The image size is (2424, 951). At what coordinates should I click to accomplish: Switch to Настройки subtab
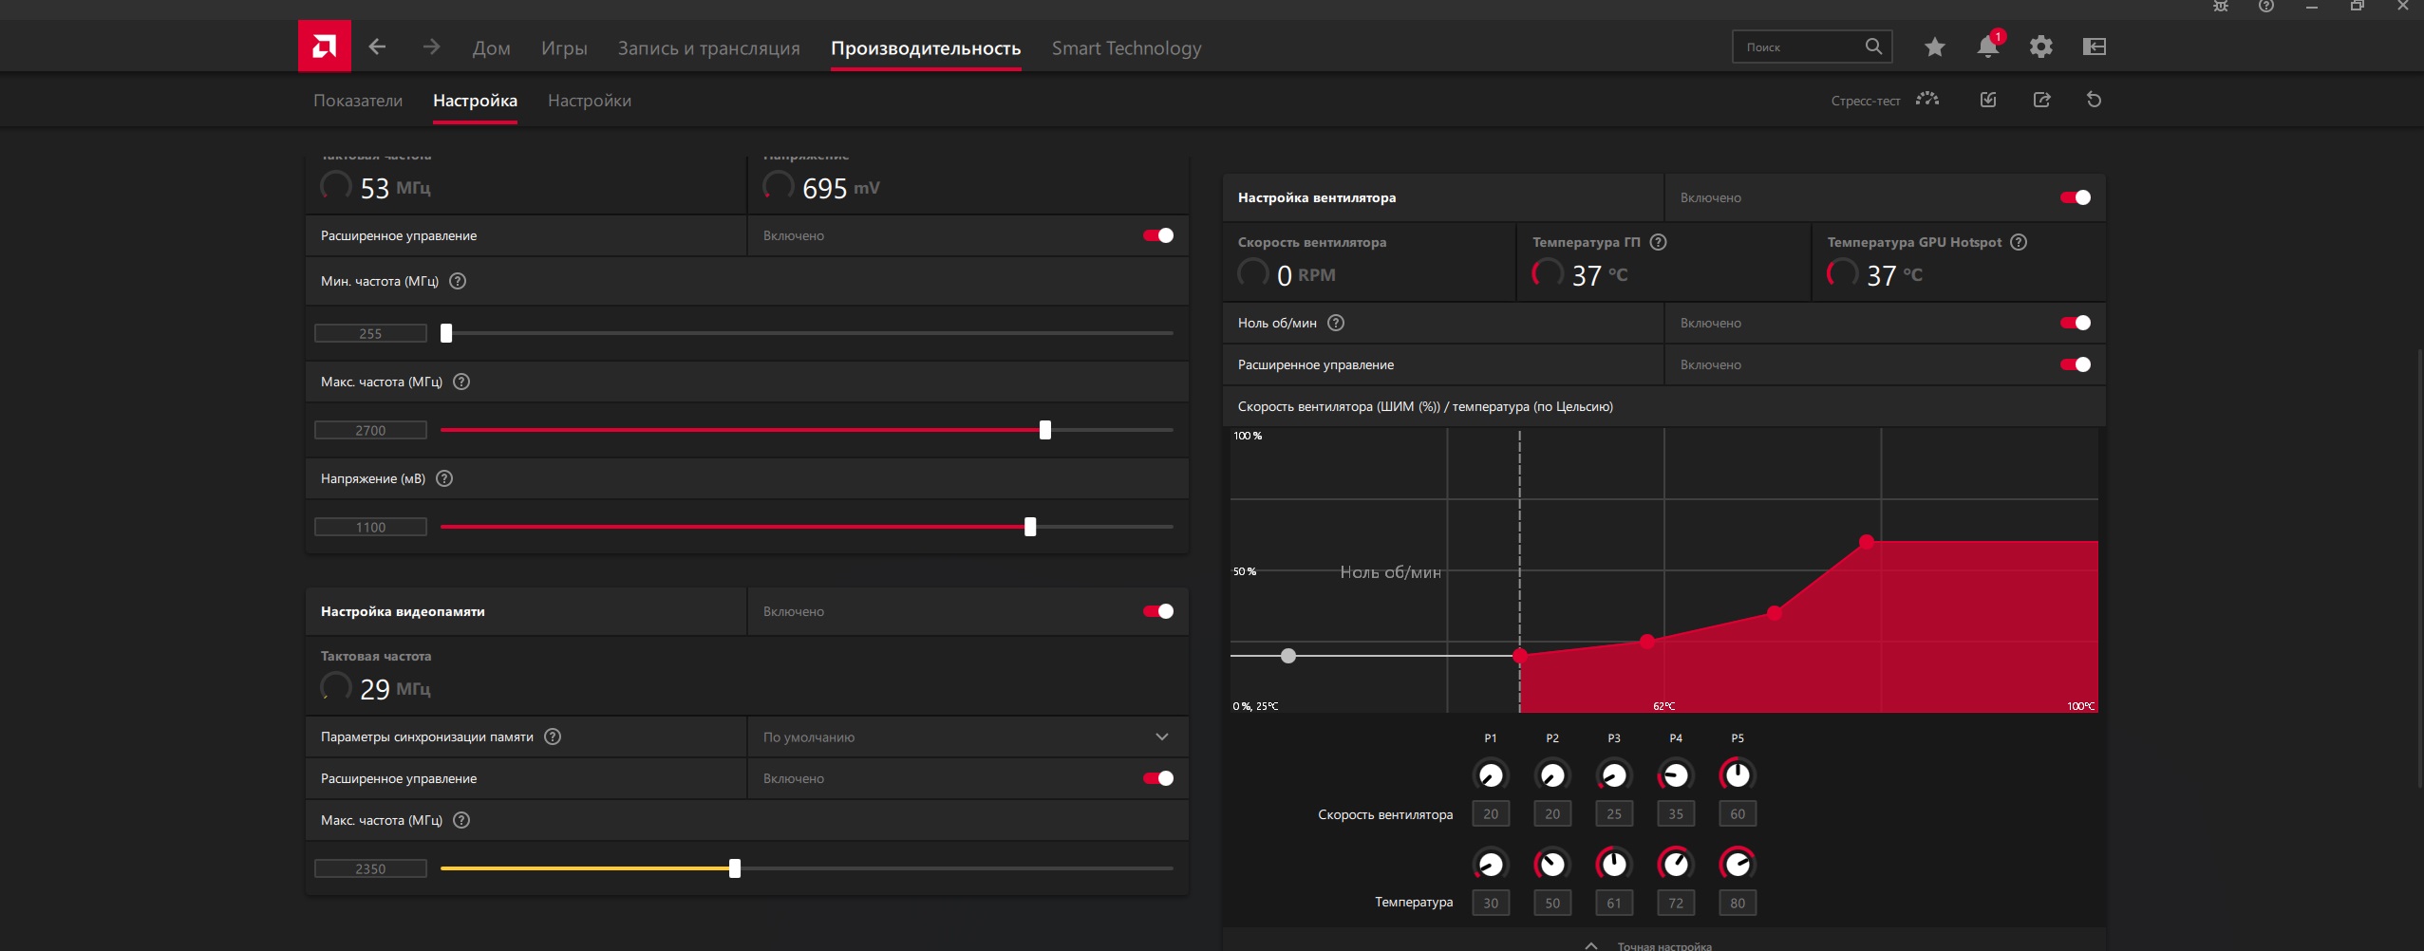pos(590,101)
